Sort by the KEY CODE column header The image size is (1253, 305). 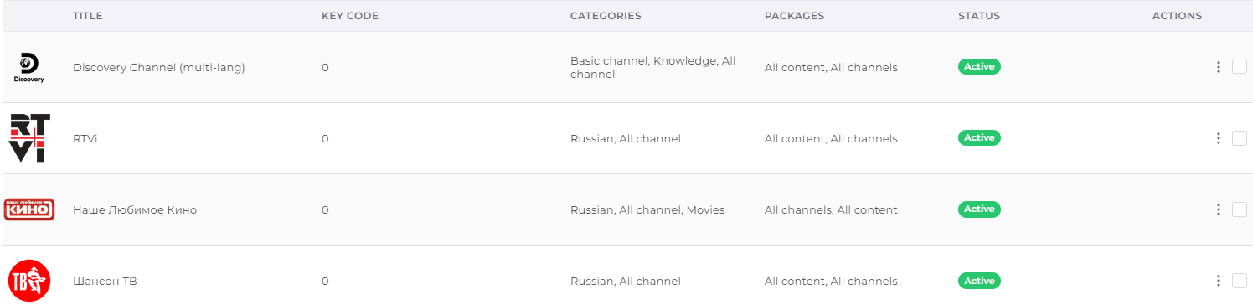(350, 16)
